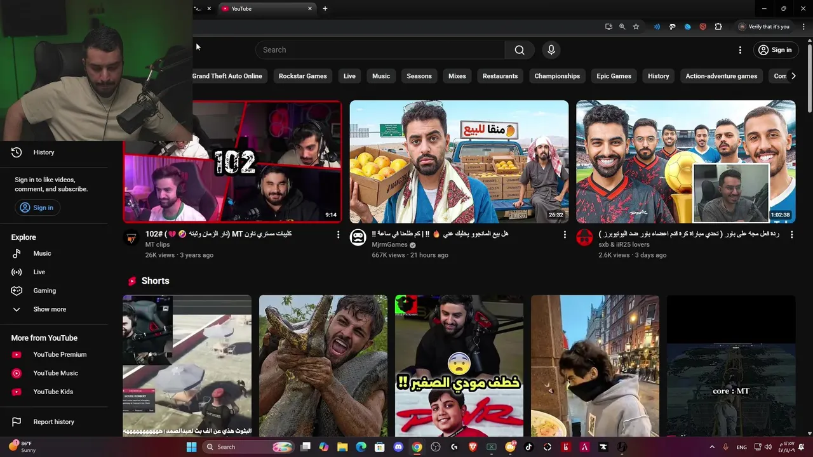
Task: Show hidden system tray icons
Action: pos(712,447)
